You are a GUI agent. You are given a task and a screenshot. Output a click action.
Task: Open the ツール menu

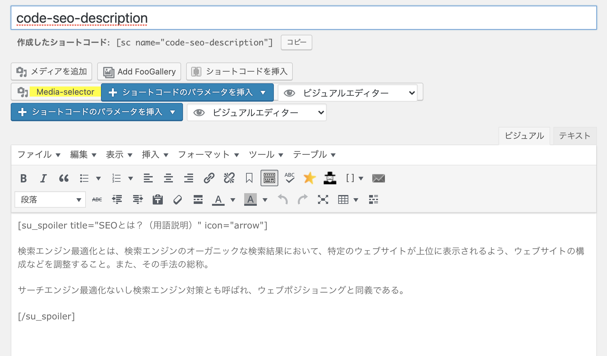[x=266, y=155]
